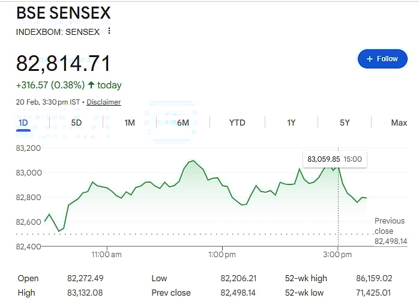Switch to the 1M chart tab

click(x=130, y=123)
